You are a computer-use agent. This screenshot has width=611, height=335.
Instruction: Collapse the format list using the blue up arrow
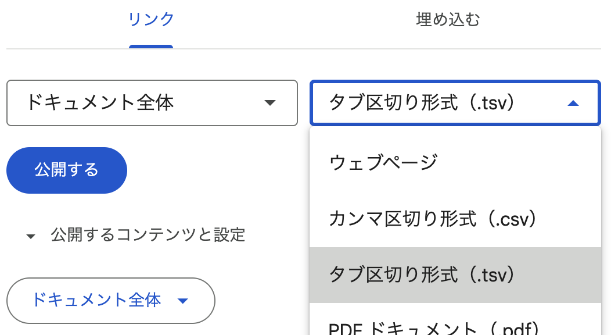pyautogui.click(x=573, y=104)
